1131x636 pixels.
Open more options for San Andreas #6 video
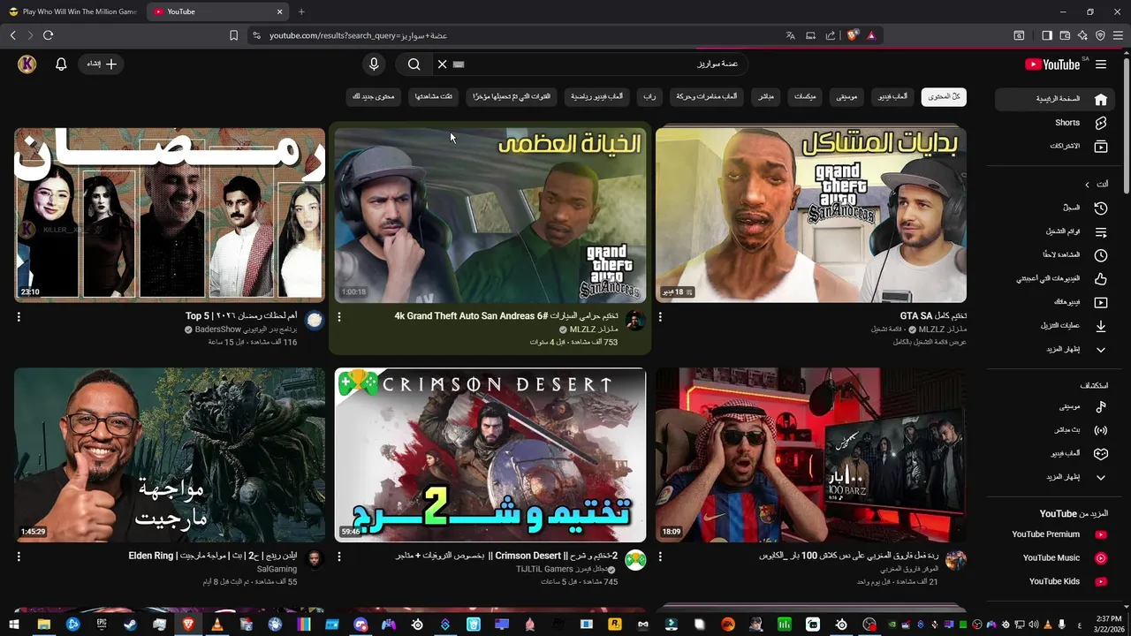(x=339, y=316)
